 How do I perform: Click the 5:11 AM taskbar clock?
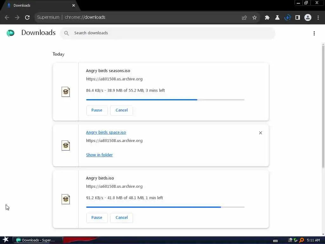pyautogui.click(x=313, y=240)
